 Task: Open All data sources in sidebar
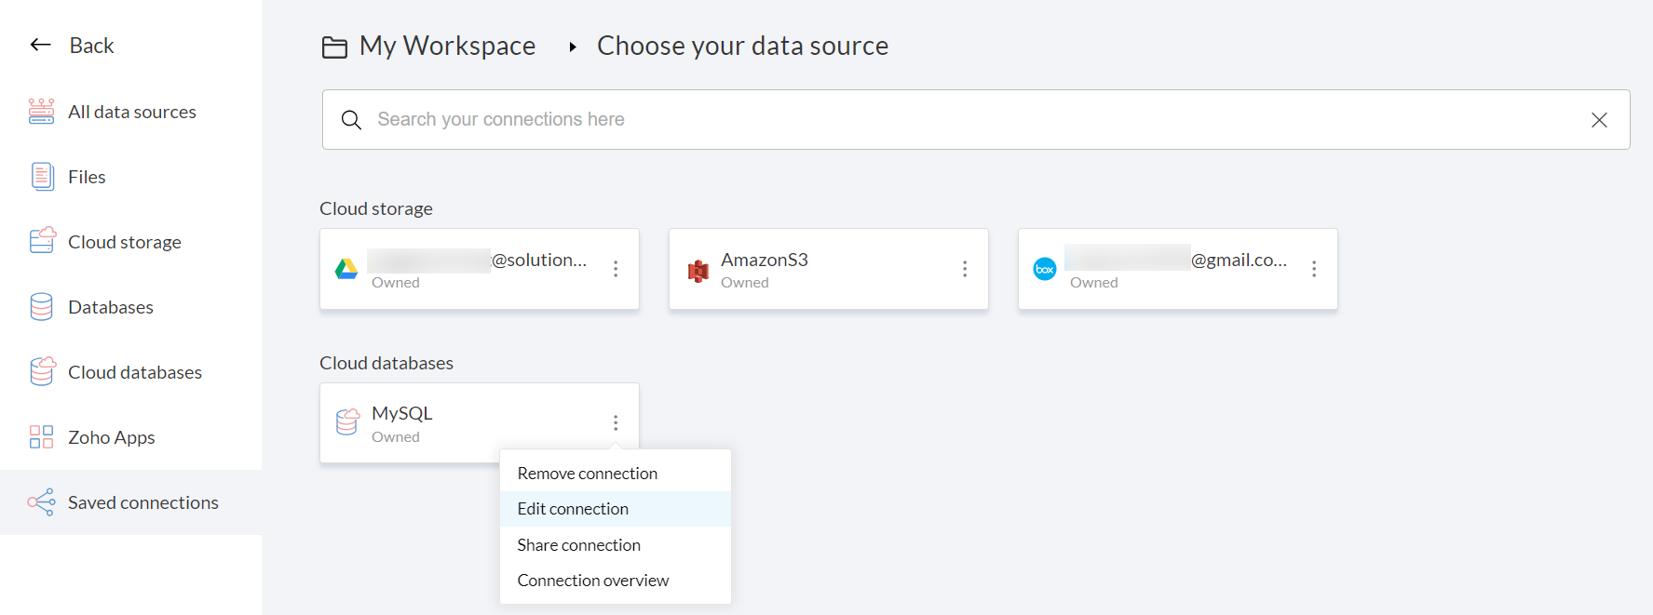[131, 112]
